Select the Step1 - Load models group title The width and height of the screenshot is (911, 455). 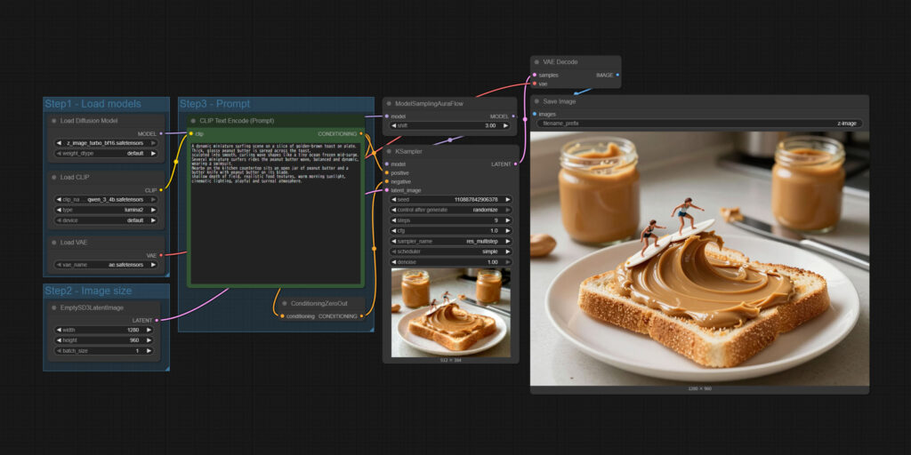tap(93, 104)
